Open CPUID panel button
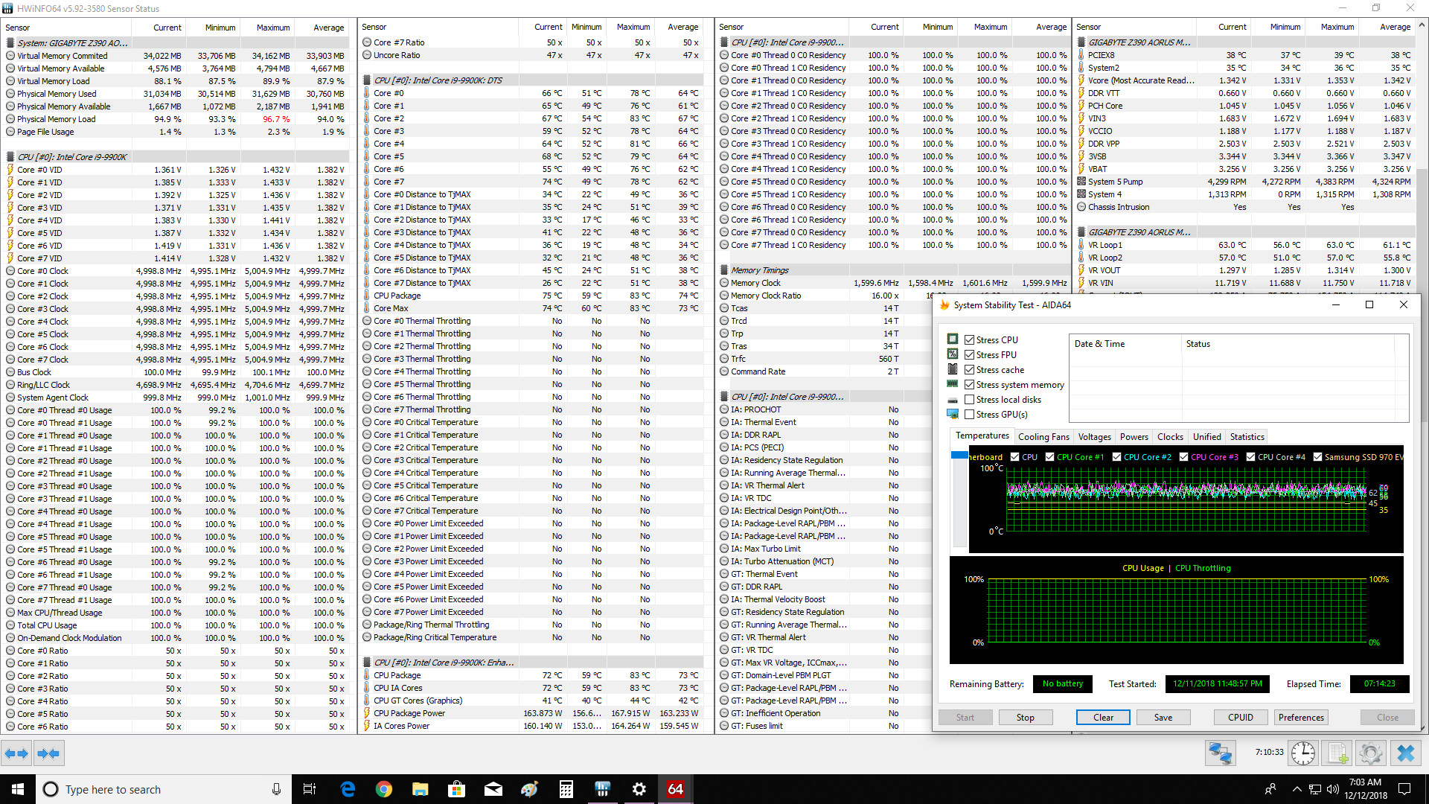This screenshot has height=804, width=1429. pos(1240,718)
